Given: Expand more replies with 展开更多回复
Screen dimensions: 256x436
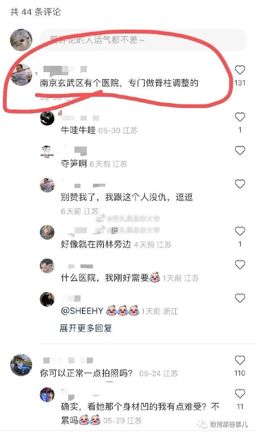Looking at the screenshot, I should [x=86, y=328].
